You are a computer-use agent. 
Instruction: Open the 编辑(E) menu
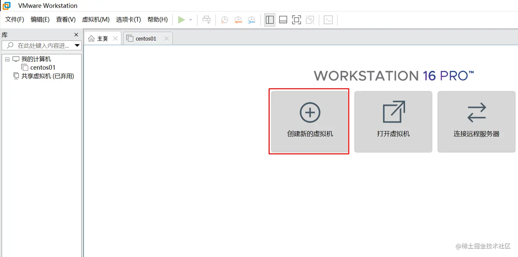point(40,20)
